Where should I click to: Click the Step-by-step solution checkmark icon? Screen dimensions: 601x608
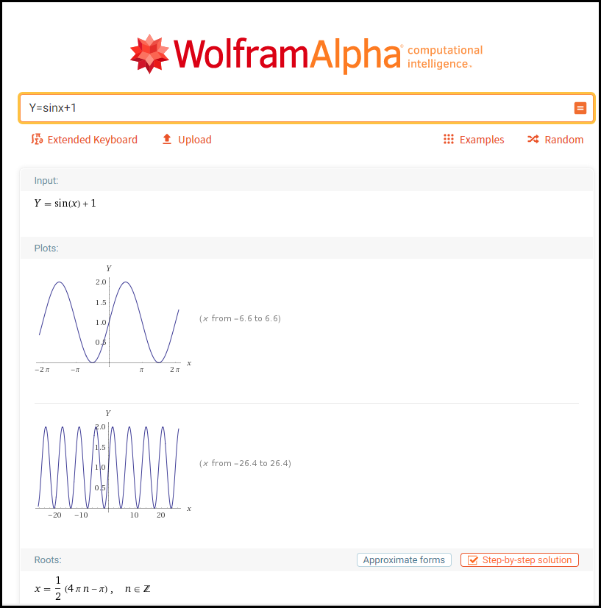point(472,560)
